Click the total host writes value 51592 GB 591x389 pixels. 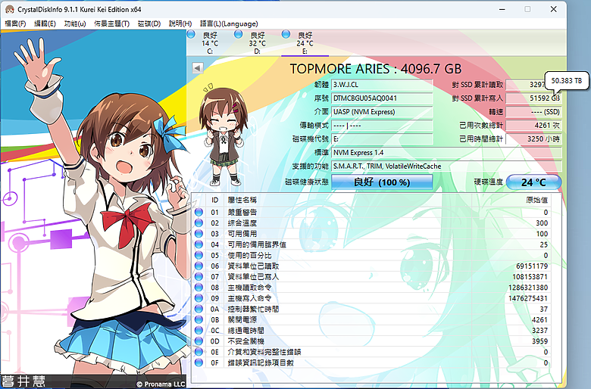tap(533, 98)
